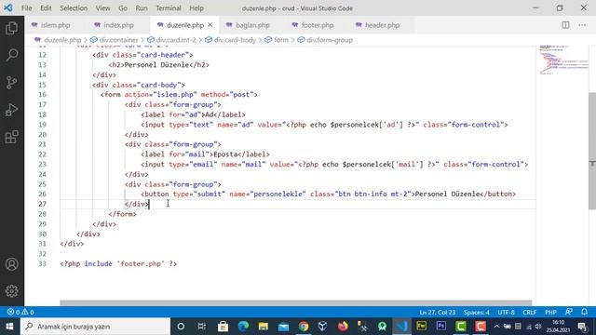The image size is (596, 335).
Task: Click the 'Personel Düzenle' h2 text on line 13
Action: click(x=156, y=65)
